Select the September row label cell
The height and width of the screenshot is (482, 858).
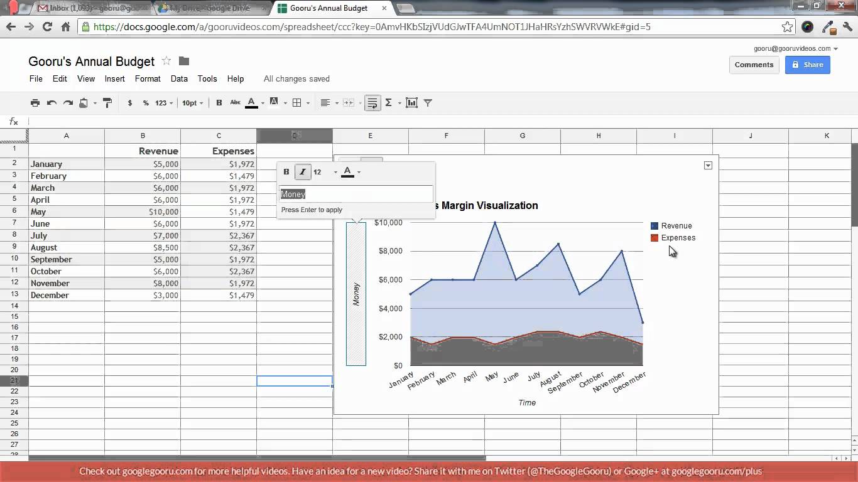67,260
